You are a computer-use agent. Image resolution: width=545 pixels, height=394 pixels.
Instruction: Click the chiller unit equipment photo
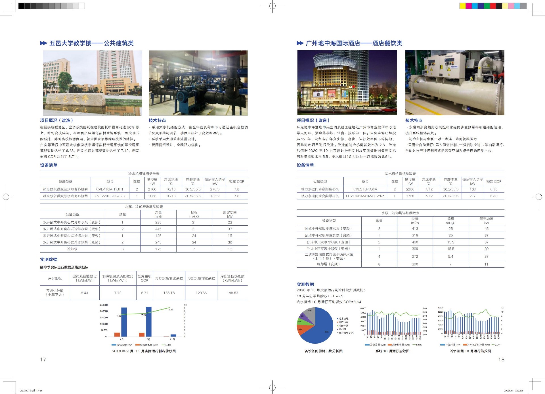coord(454,82)
